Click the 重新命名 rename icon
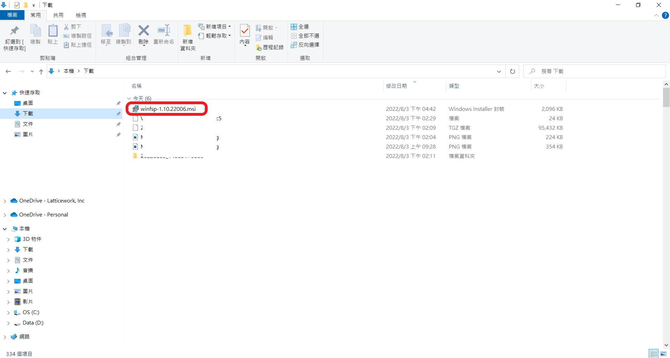The width and height of the screenshot is (670, 358). (x=164, y=30)
